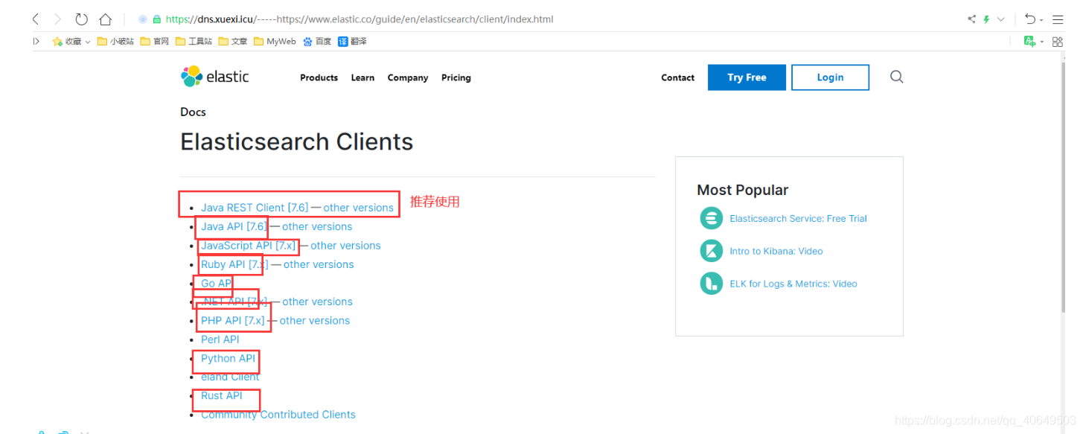
Task: Click the address bar URL field
Action: [x=360, y=19]
